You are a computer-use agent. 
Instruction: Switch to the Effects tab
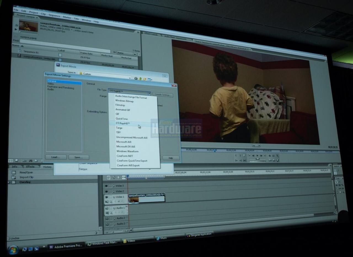(30, 167)
